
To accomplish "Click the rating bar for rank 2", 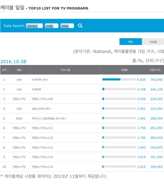I will tap(119, 89).
